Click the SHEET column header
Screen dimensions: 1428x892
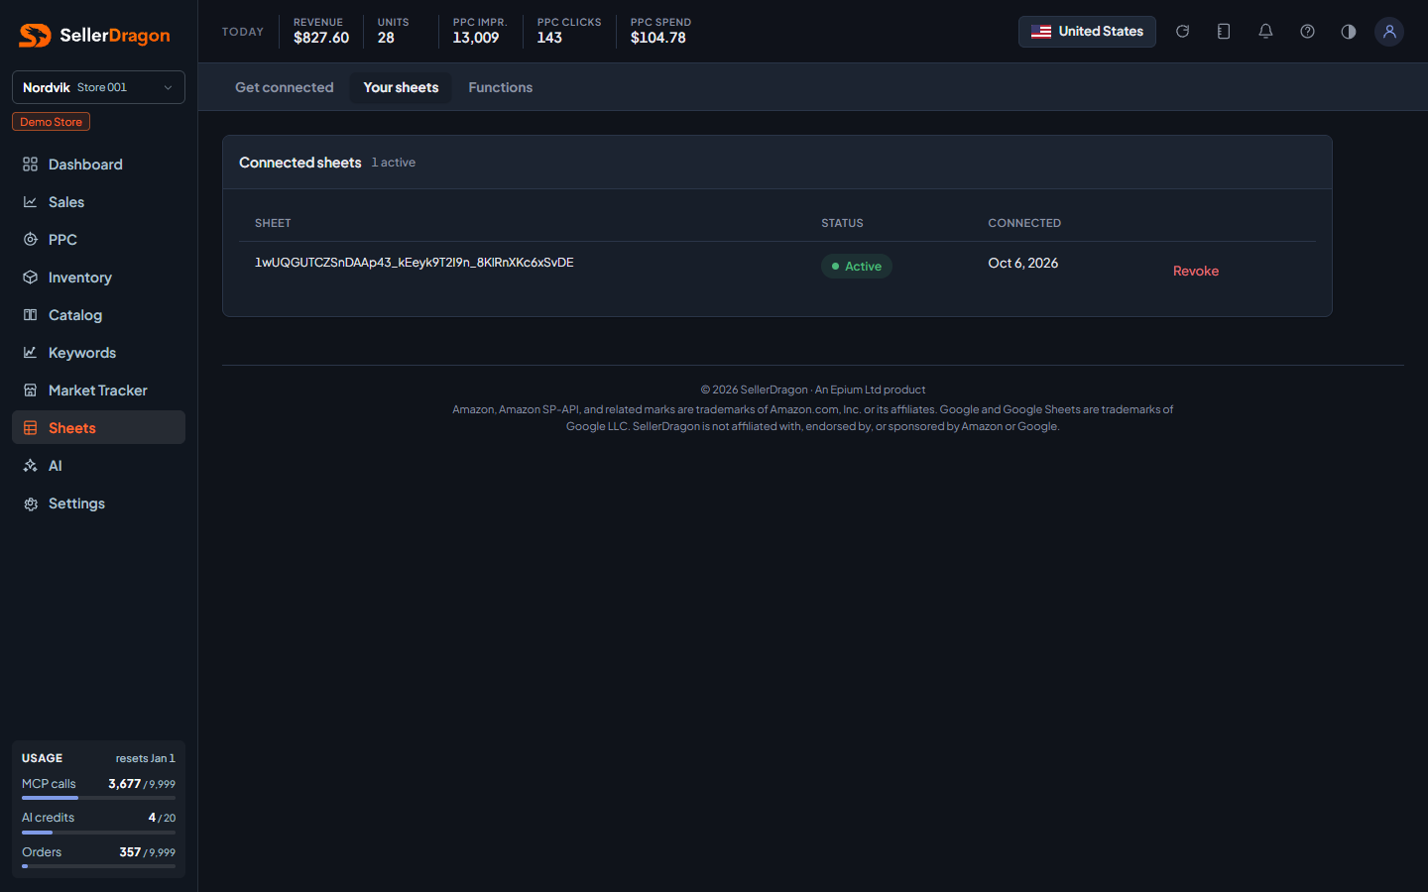pos(273,223)
